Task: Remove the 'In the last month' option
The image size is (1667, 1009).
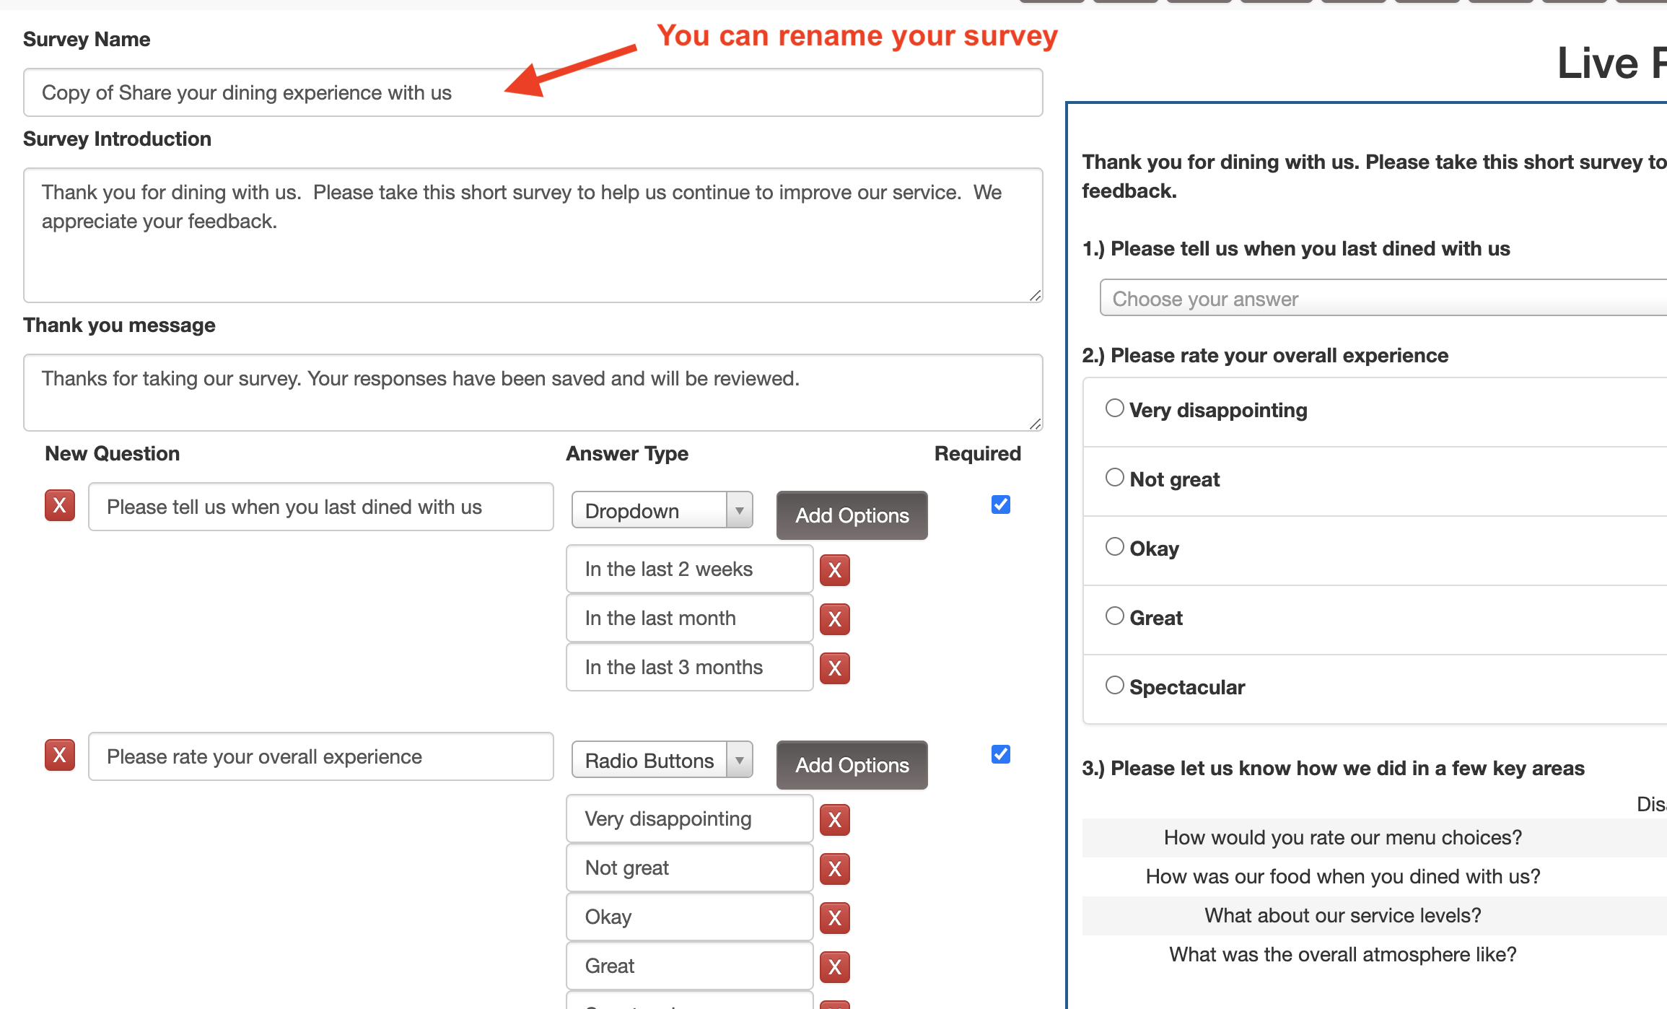Action: pyautogui.click(x=835, y=619)
